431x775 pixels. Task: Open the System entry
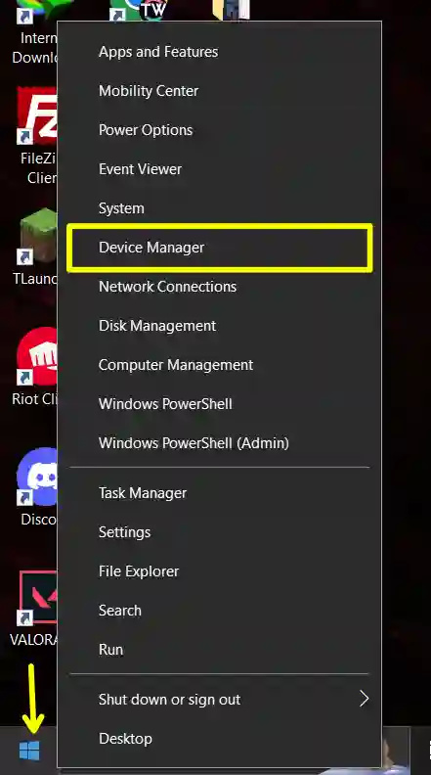[x=219, y=208]
